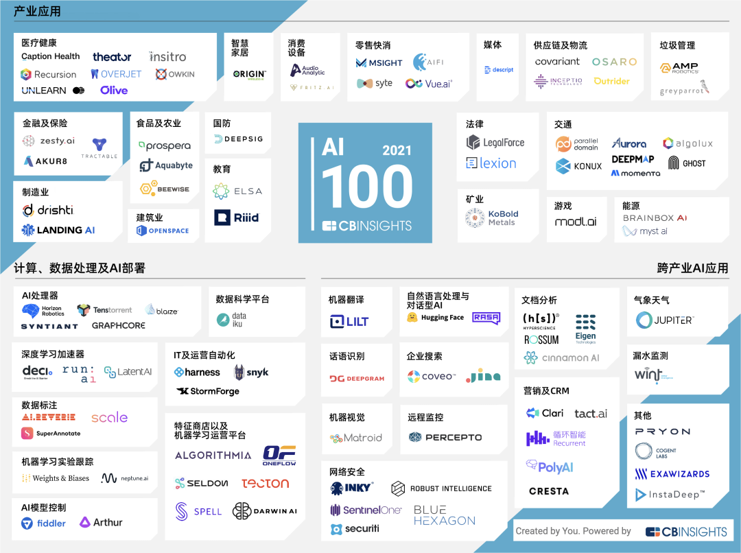
Task: Click the Arthur logo
Action: point(101,522)
